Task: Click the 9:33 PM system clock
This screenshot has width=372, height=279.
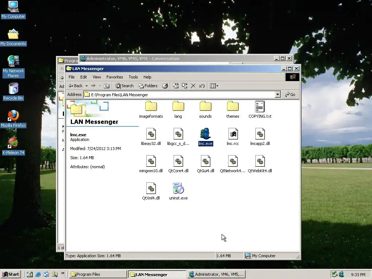Action: point(358,275)
